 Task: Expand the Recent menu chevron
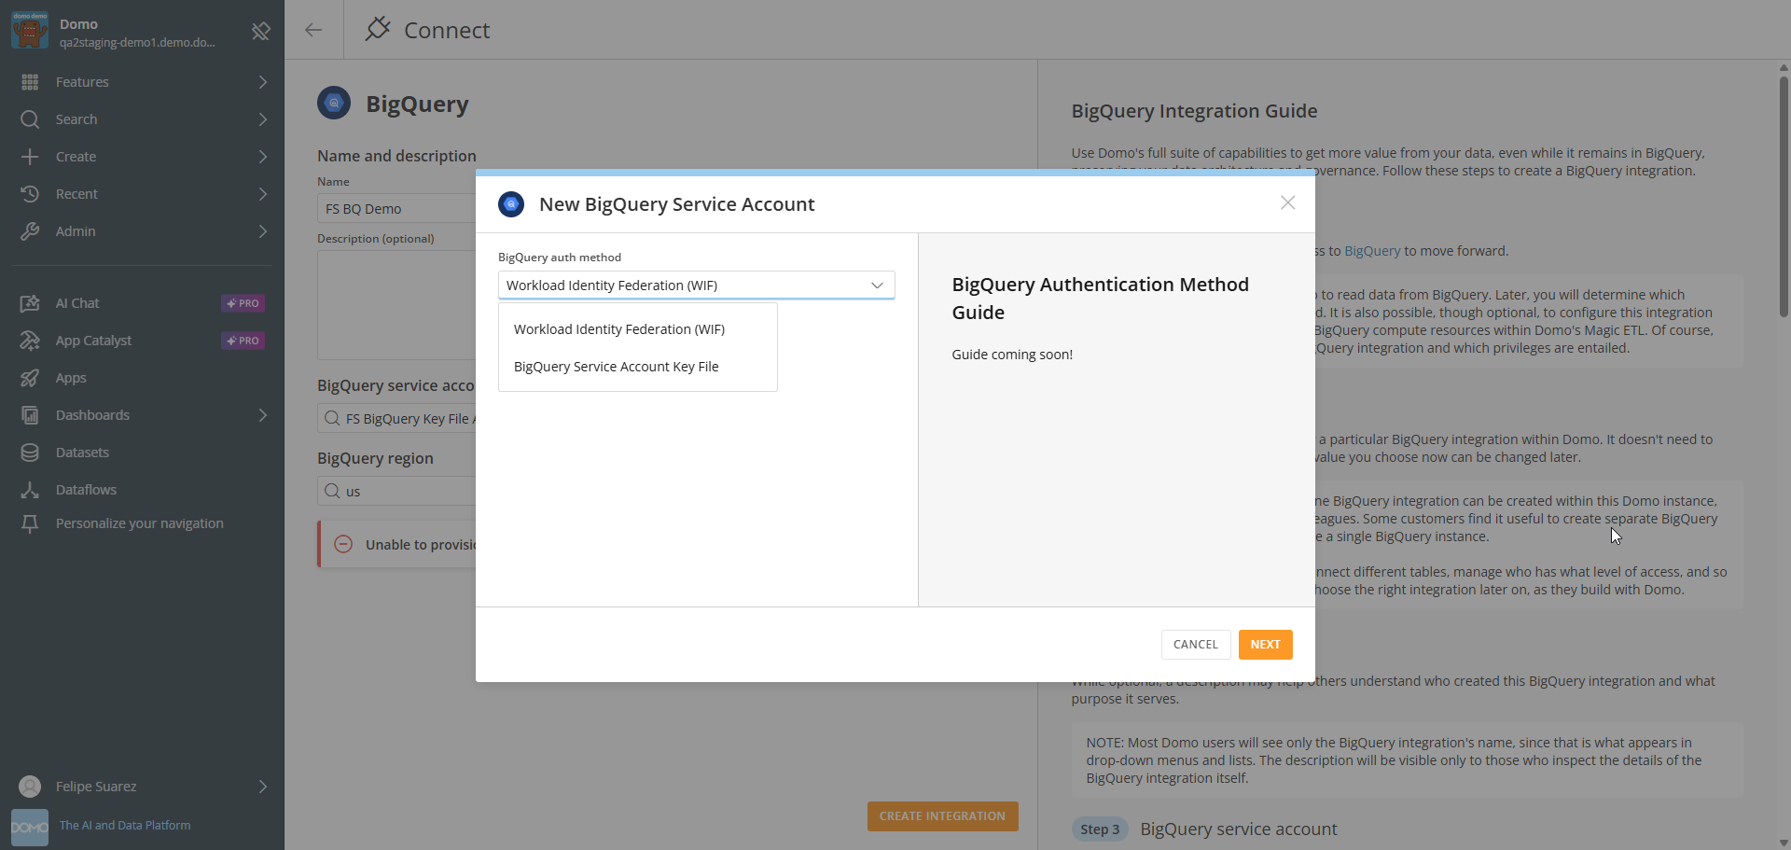point(263,194)
